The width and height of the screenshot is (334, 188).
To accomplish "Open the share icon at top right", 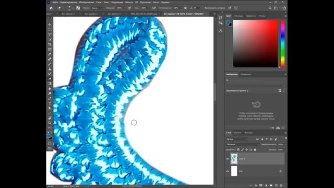I will [284, 8].
